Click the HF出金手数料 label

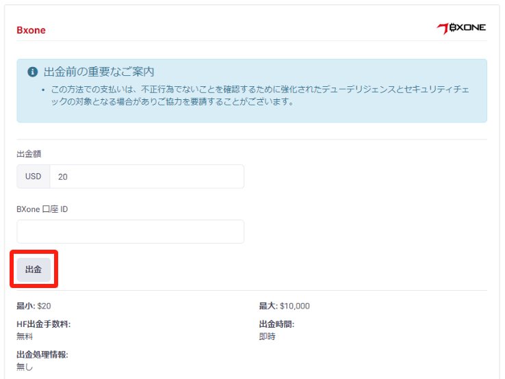pos(43,324)
